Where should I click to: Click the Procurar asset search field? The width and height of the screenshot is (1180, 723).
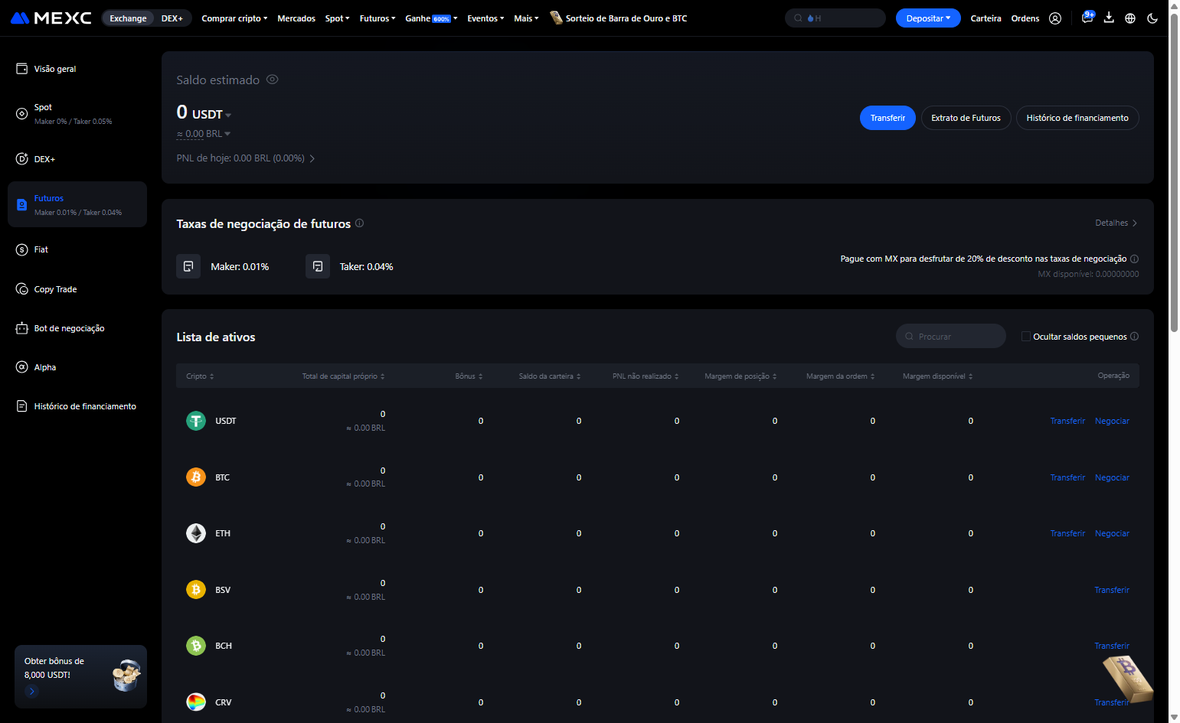click(x=951, y=337)
